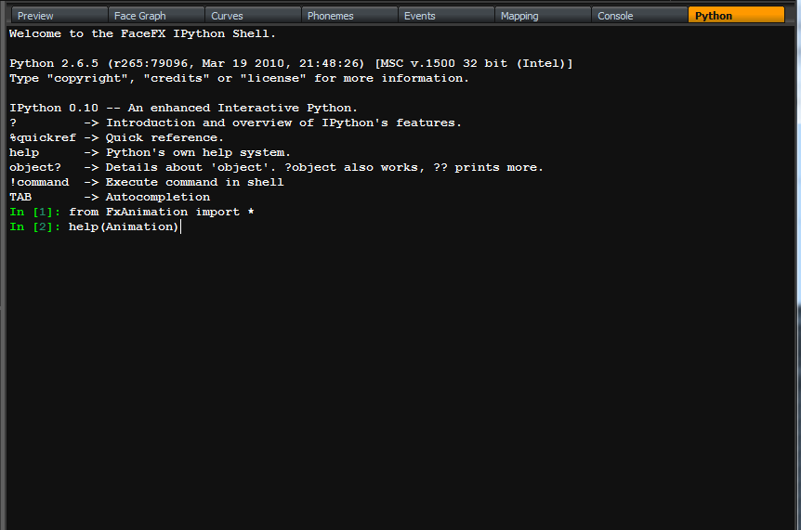Click the 'Welcome to the FaceFX' banner text

(x=142, y=33)
